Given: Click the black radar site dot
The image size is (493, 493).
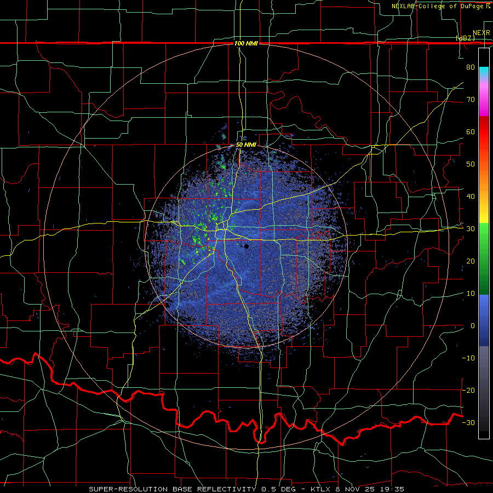Looking at the screenshot, I should point(246,246).
